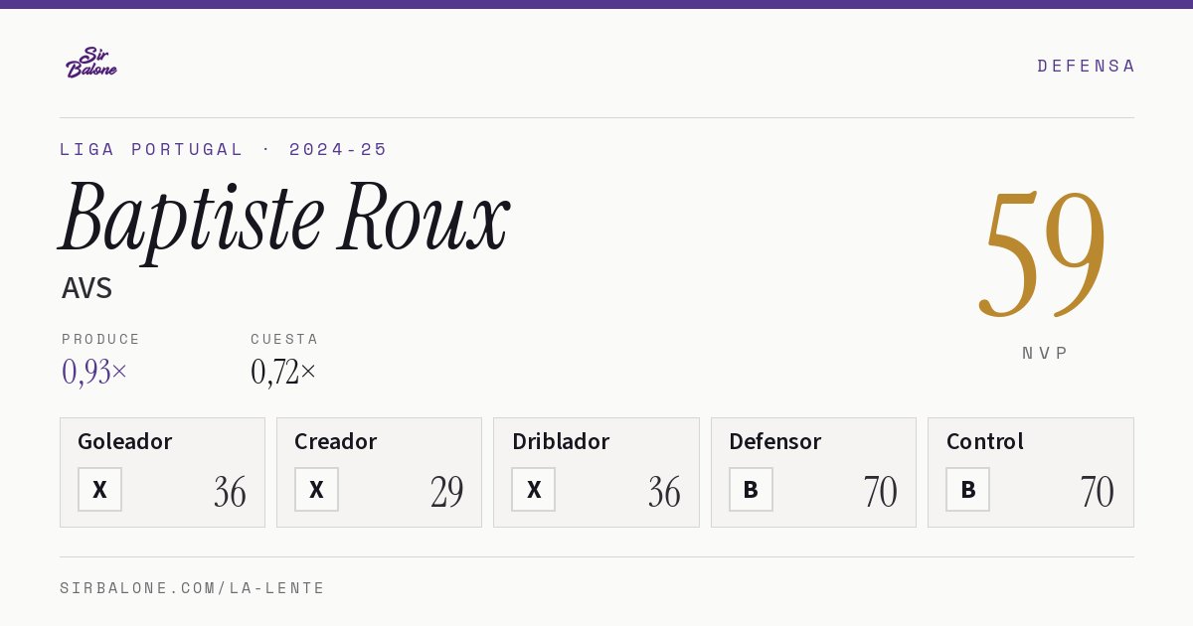Image resolution: width=1193 pixels, height=626 pixels.
Task: Click the X grade badge in Driblador
Action: (x=534, y=489)
